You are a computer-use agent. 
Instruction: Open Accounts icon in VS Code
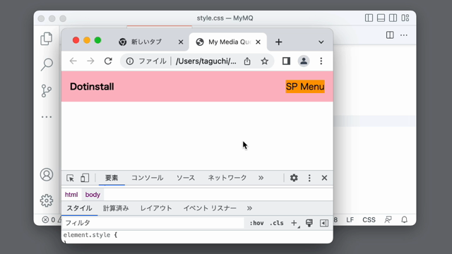point(47,174)
